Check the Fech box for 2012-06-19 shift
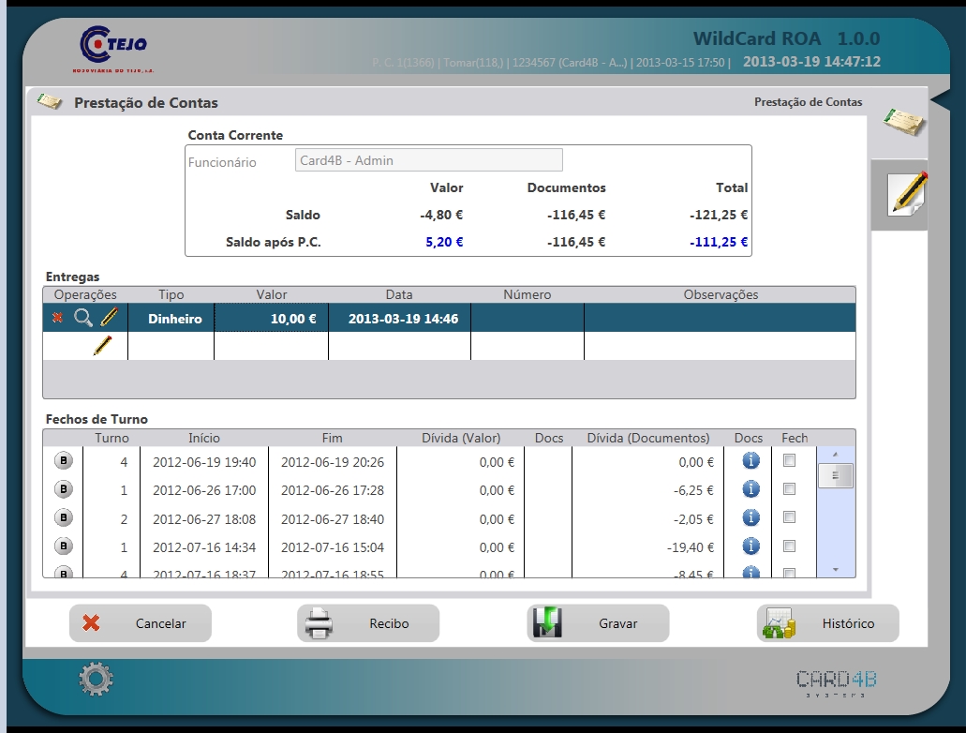 [x=789, y=461]
